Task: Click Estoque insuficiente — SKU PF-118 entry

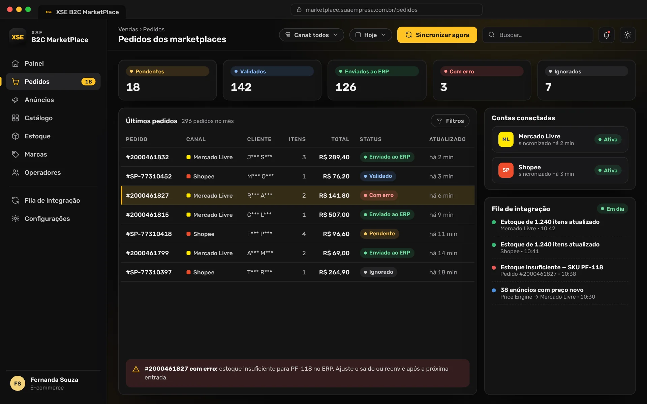Action: 560,270
